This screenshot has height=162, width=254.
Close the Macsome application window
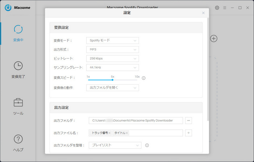[x=247, y=8]
